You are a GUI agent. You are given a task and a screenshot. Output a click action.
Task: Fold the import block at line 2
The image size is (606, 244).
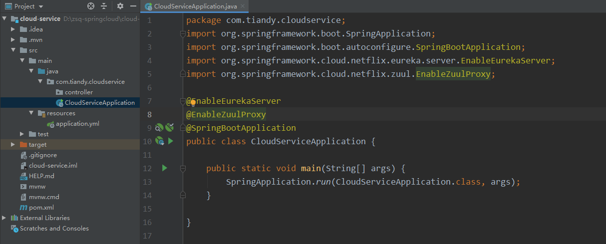183,34
